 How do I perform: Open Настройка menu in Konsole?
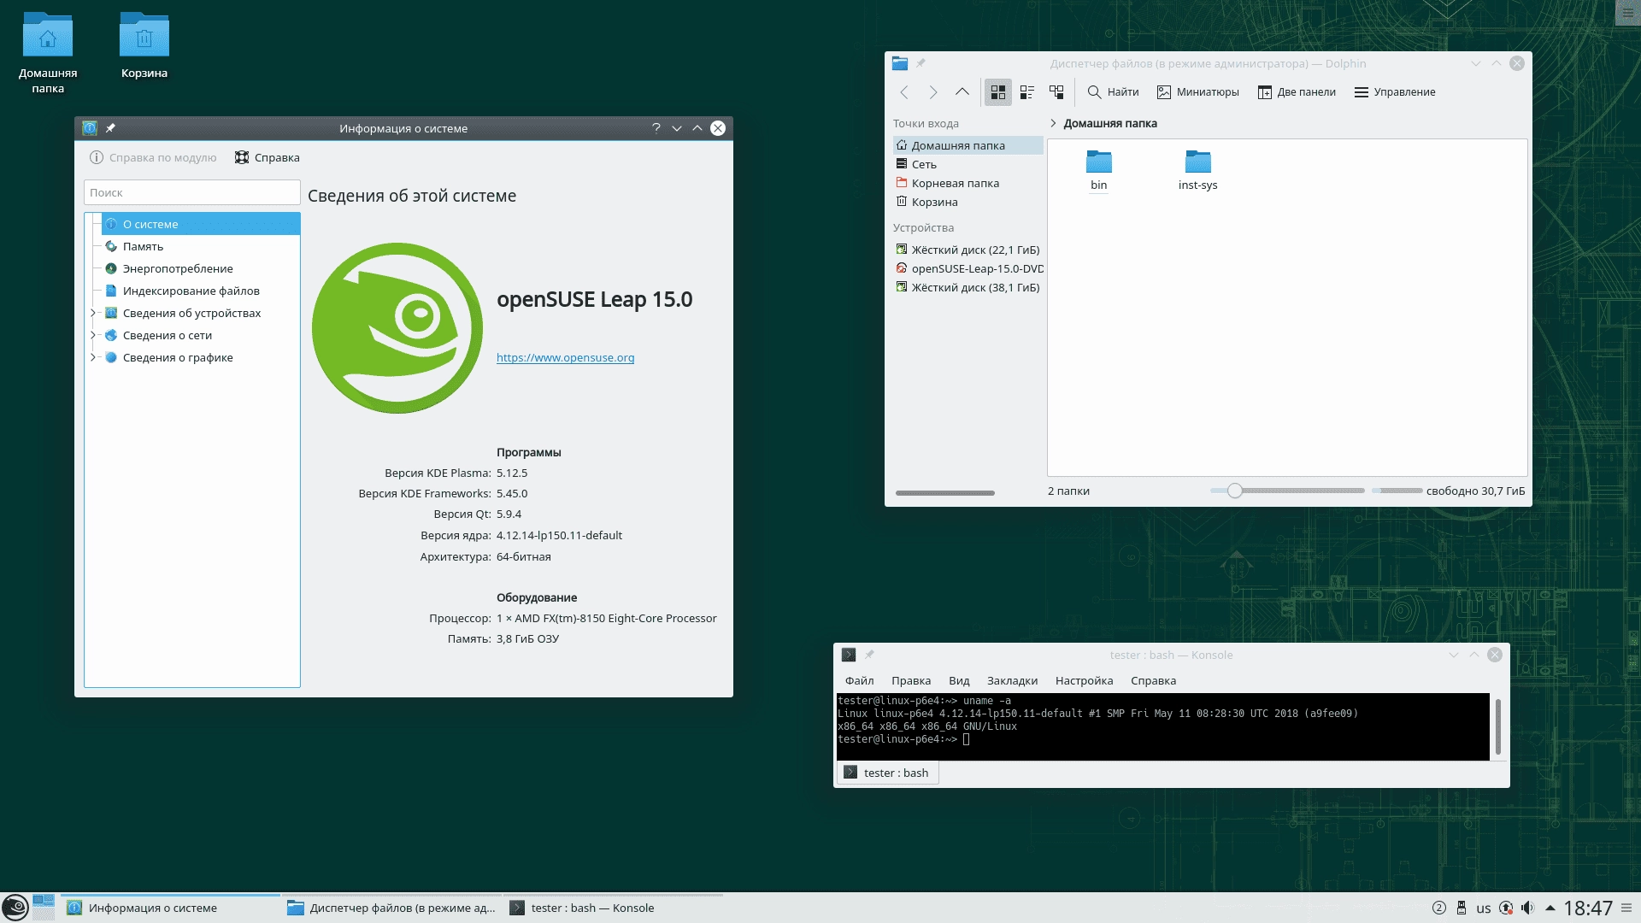1084,680
